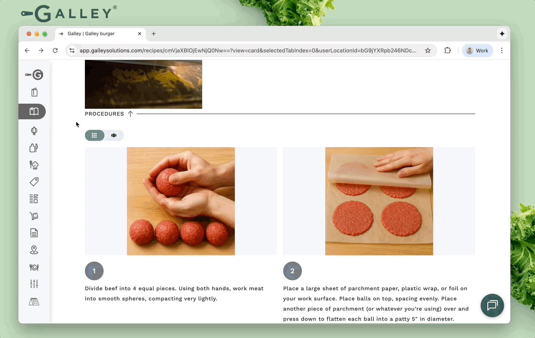The width and height of the screenshot is (535, 338).
Task: Click the chef hat icon in the sidebar
Action: click(34, 165)
